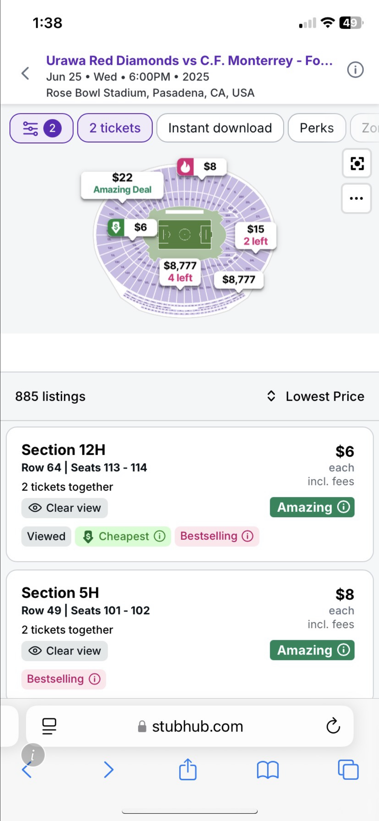Open the filters icon with badge 2
This screenshot has width=379, height=821.
click(x=41, y=128)
